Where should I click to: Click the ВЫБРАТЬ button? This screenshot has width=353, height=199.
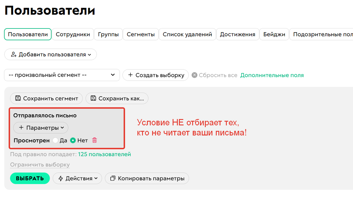click(30, 178)
